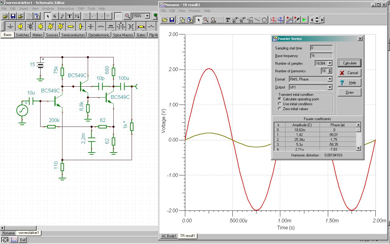Viewport: 390px width, 244px height.
Task: Open the Output dropdown showing VF1
Action: coord(330,87)
